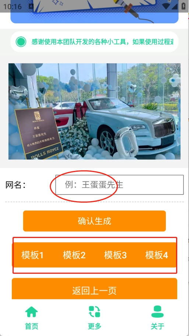The image size is (189, 336).
Task: Click the 确认生成 button
Action: [x=94, y=221]
